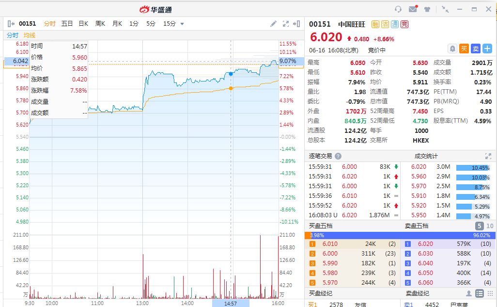Click sell level 5 blue badge
The height and width of the screenshot is (307, 497).
tap(408, 283)
